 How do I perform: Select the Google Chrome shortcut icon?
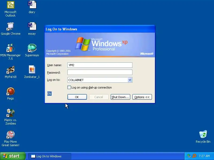[x=10, y=26]
